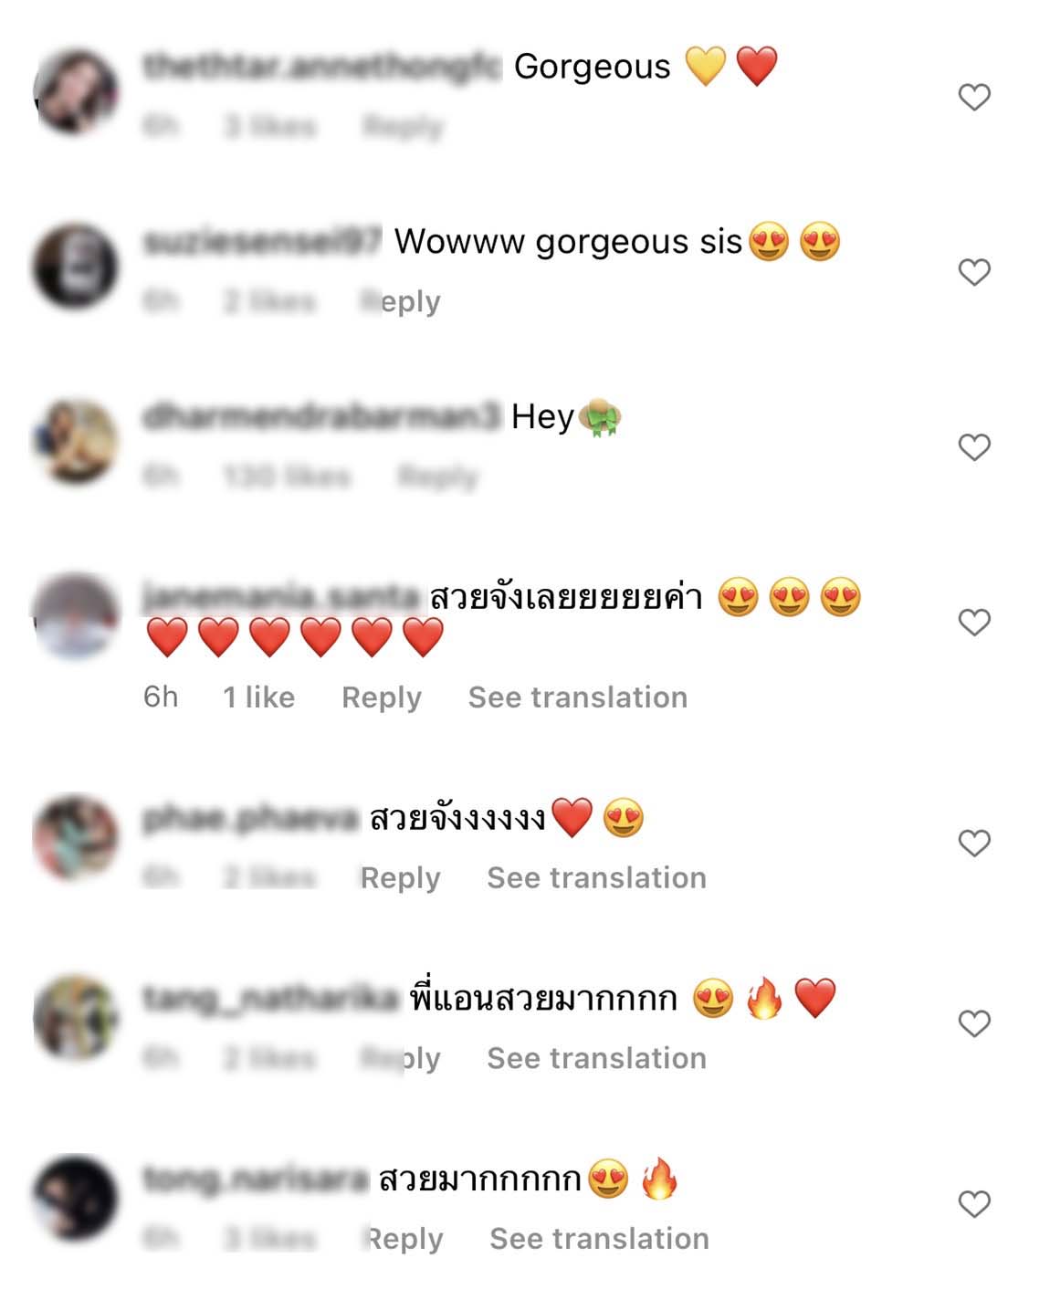Like the 'Gorgeous' comment with heart icon

[x=974, y=97]
